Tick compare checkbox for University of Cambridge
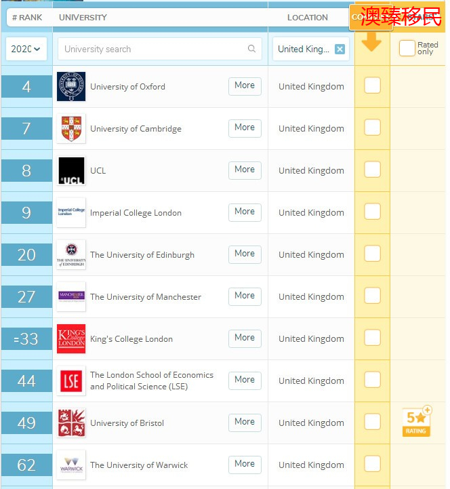 [x=372, y=128]
